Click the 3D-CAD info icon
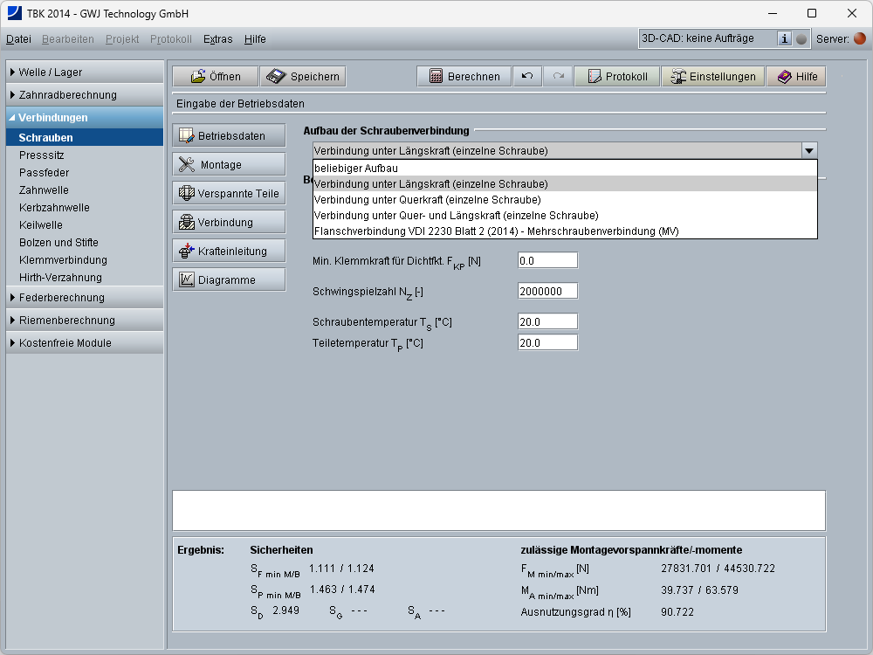The height and width of the screenshot is (655, 873). tap(784, 38)
